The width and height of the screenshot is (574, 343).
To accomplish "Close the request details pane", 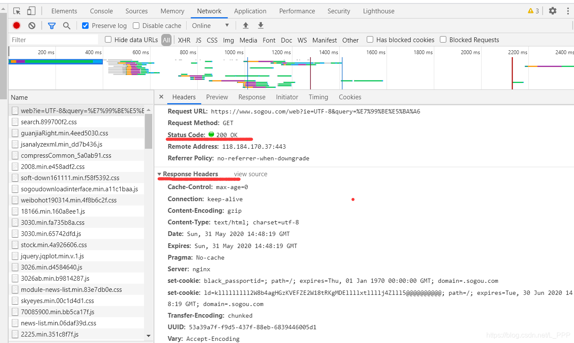I will [161, 97].
